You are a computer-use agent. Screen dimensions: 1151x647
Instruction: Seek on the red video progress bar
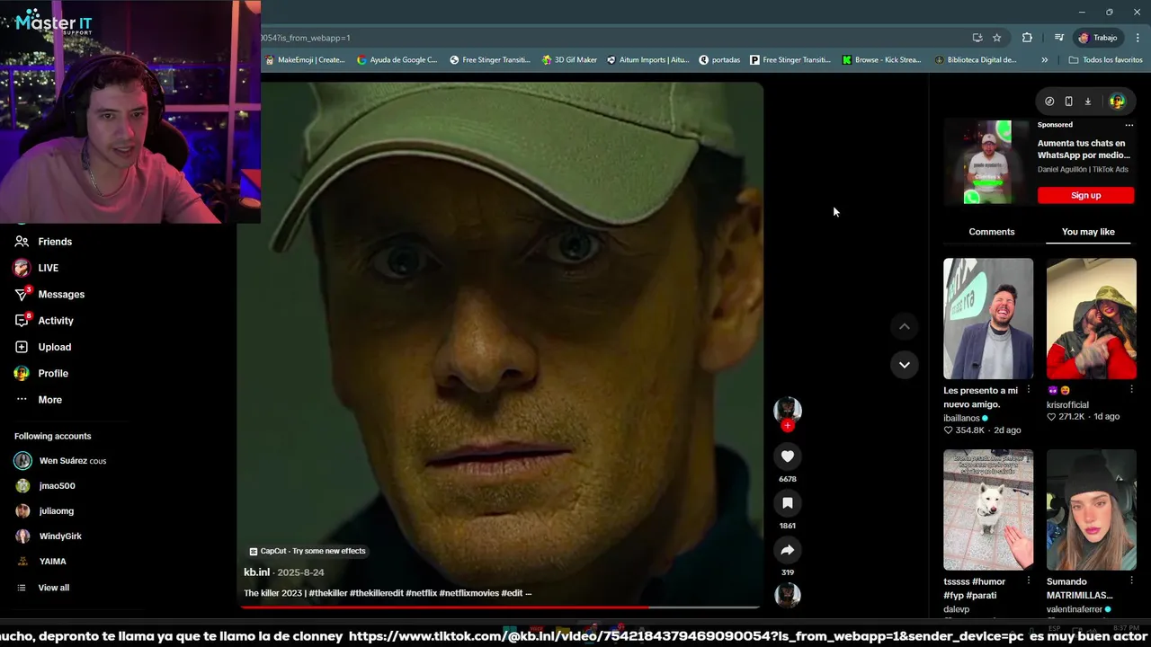(x=500, y=607)
